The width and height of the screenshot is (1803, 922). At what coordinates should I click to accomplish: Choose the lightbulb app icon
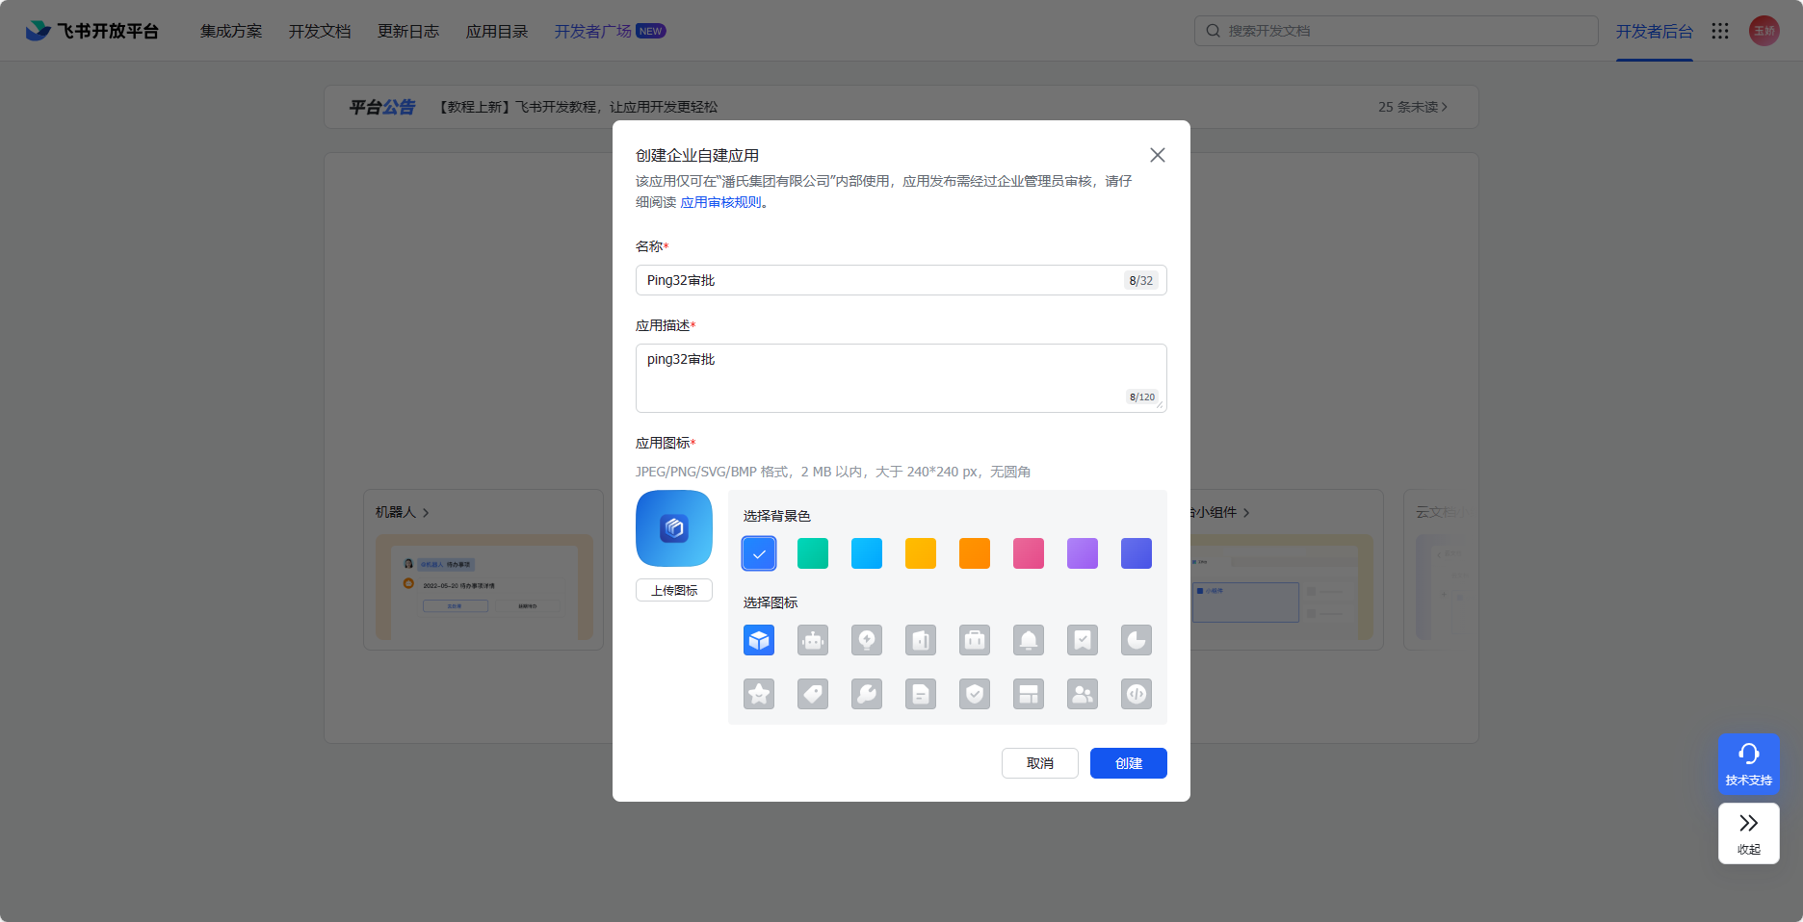867,640
